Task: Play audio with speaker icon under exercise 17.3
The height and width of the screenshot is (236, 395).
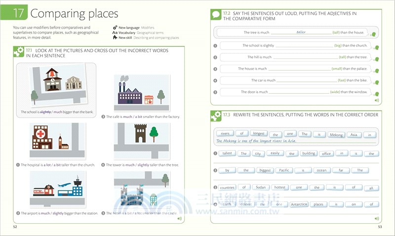Action: pyautogui.click(x=377, y=218)
